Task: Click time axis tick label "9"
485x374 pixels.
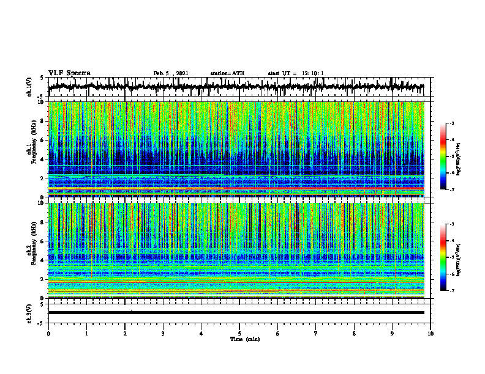Action: coord(392,334)
